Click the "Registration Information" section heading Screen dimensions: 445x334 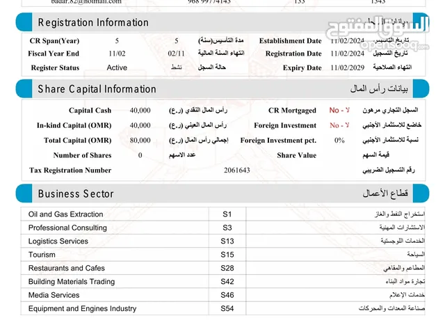93,22
